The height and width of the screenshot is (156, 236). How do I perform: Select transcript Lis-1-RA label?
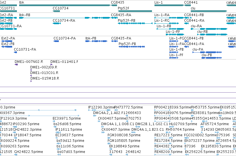tap(162, 15)
